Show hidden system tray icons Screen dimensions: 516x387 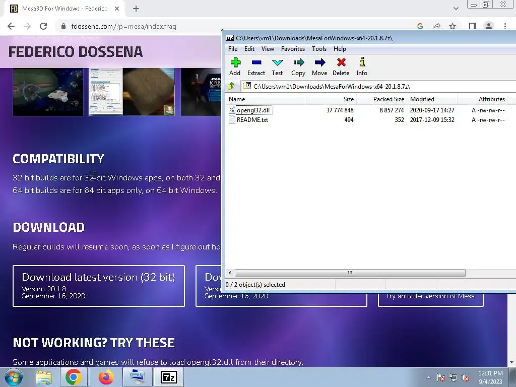[428, 377]
